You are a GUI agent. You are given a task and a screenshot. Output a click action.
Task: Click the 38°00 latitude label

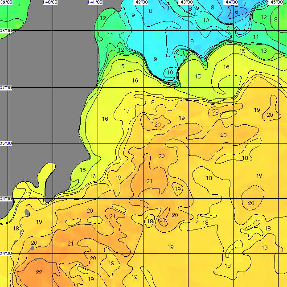[6, 31]
